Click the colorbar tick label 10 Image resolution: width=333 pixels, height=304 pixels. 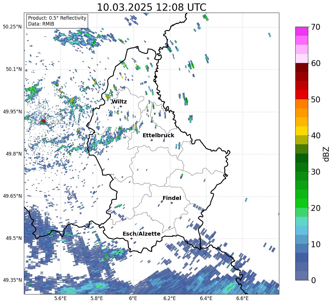pos(316,244)
